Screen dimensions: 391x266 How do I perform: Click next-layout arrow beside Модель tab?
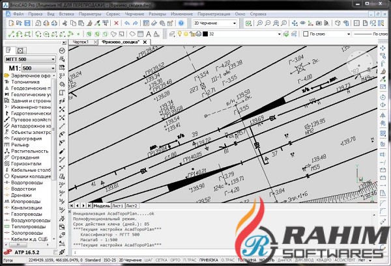point(83,206)
